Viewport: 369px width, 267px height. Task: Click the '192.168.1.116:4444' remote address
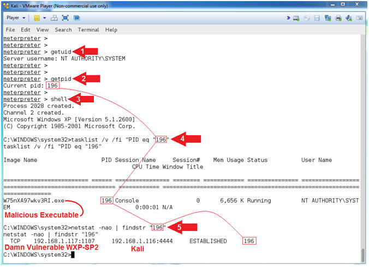(x=142, y=241)
